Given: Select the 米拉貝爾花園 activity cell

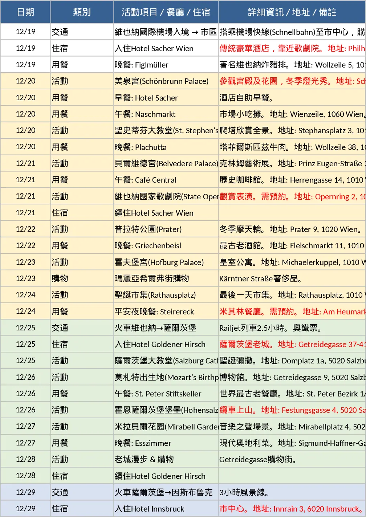Looking at the screenshot, I should click(166, 427).
